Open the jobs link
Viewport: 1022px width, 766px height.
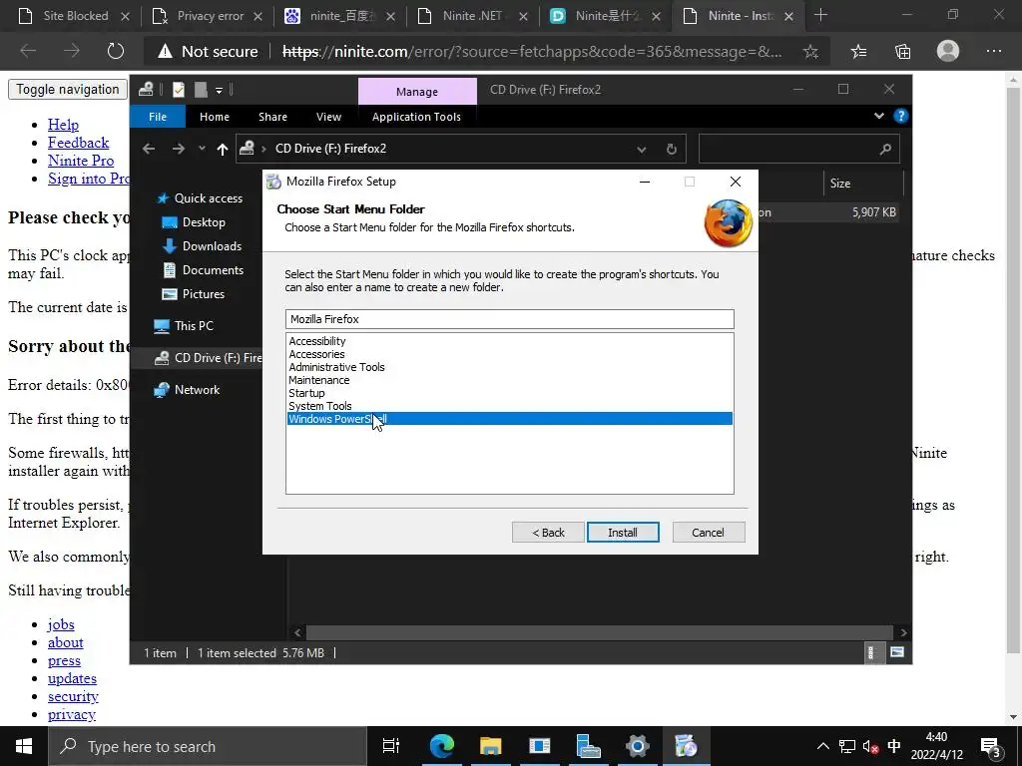[61, 624]
